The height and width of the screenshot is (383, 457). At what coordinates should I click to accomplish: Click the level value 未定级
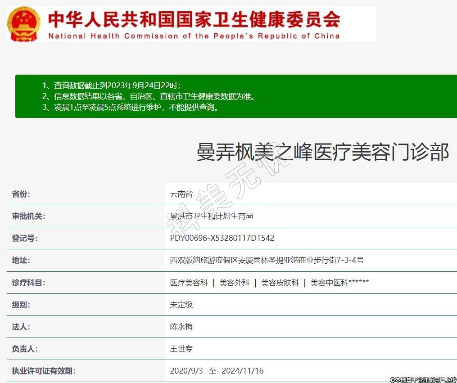tap(181, 305)
